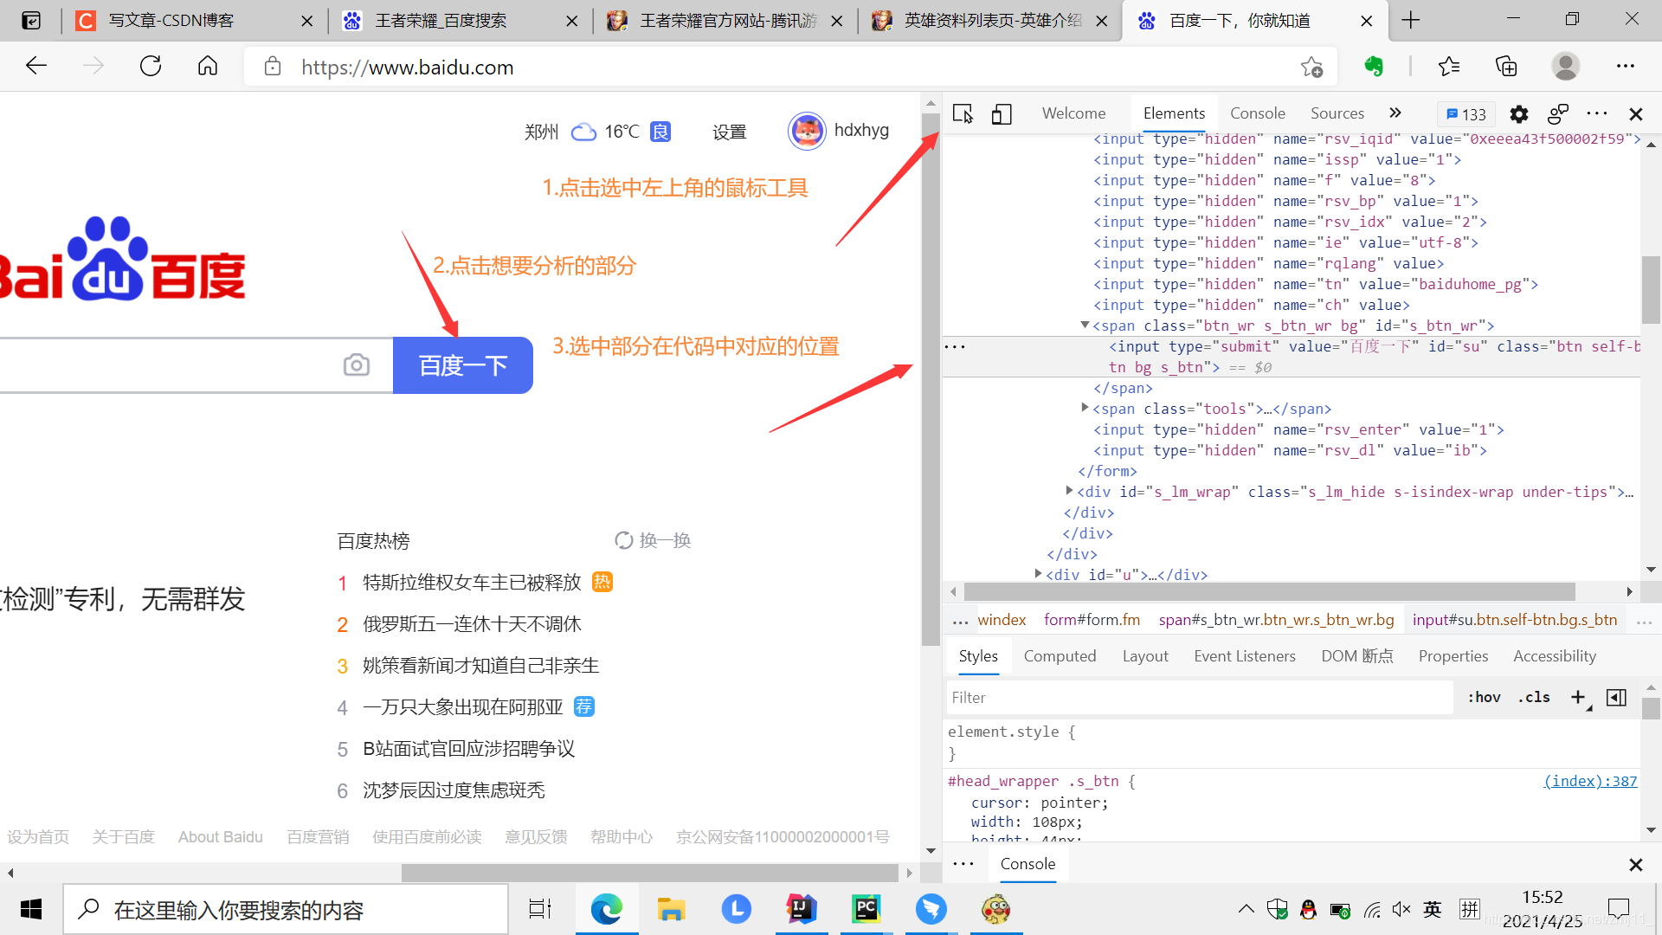Close the bottom Console drawer
The width and height of the screenshot is (1662, 935).
1636,864
